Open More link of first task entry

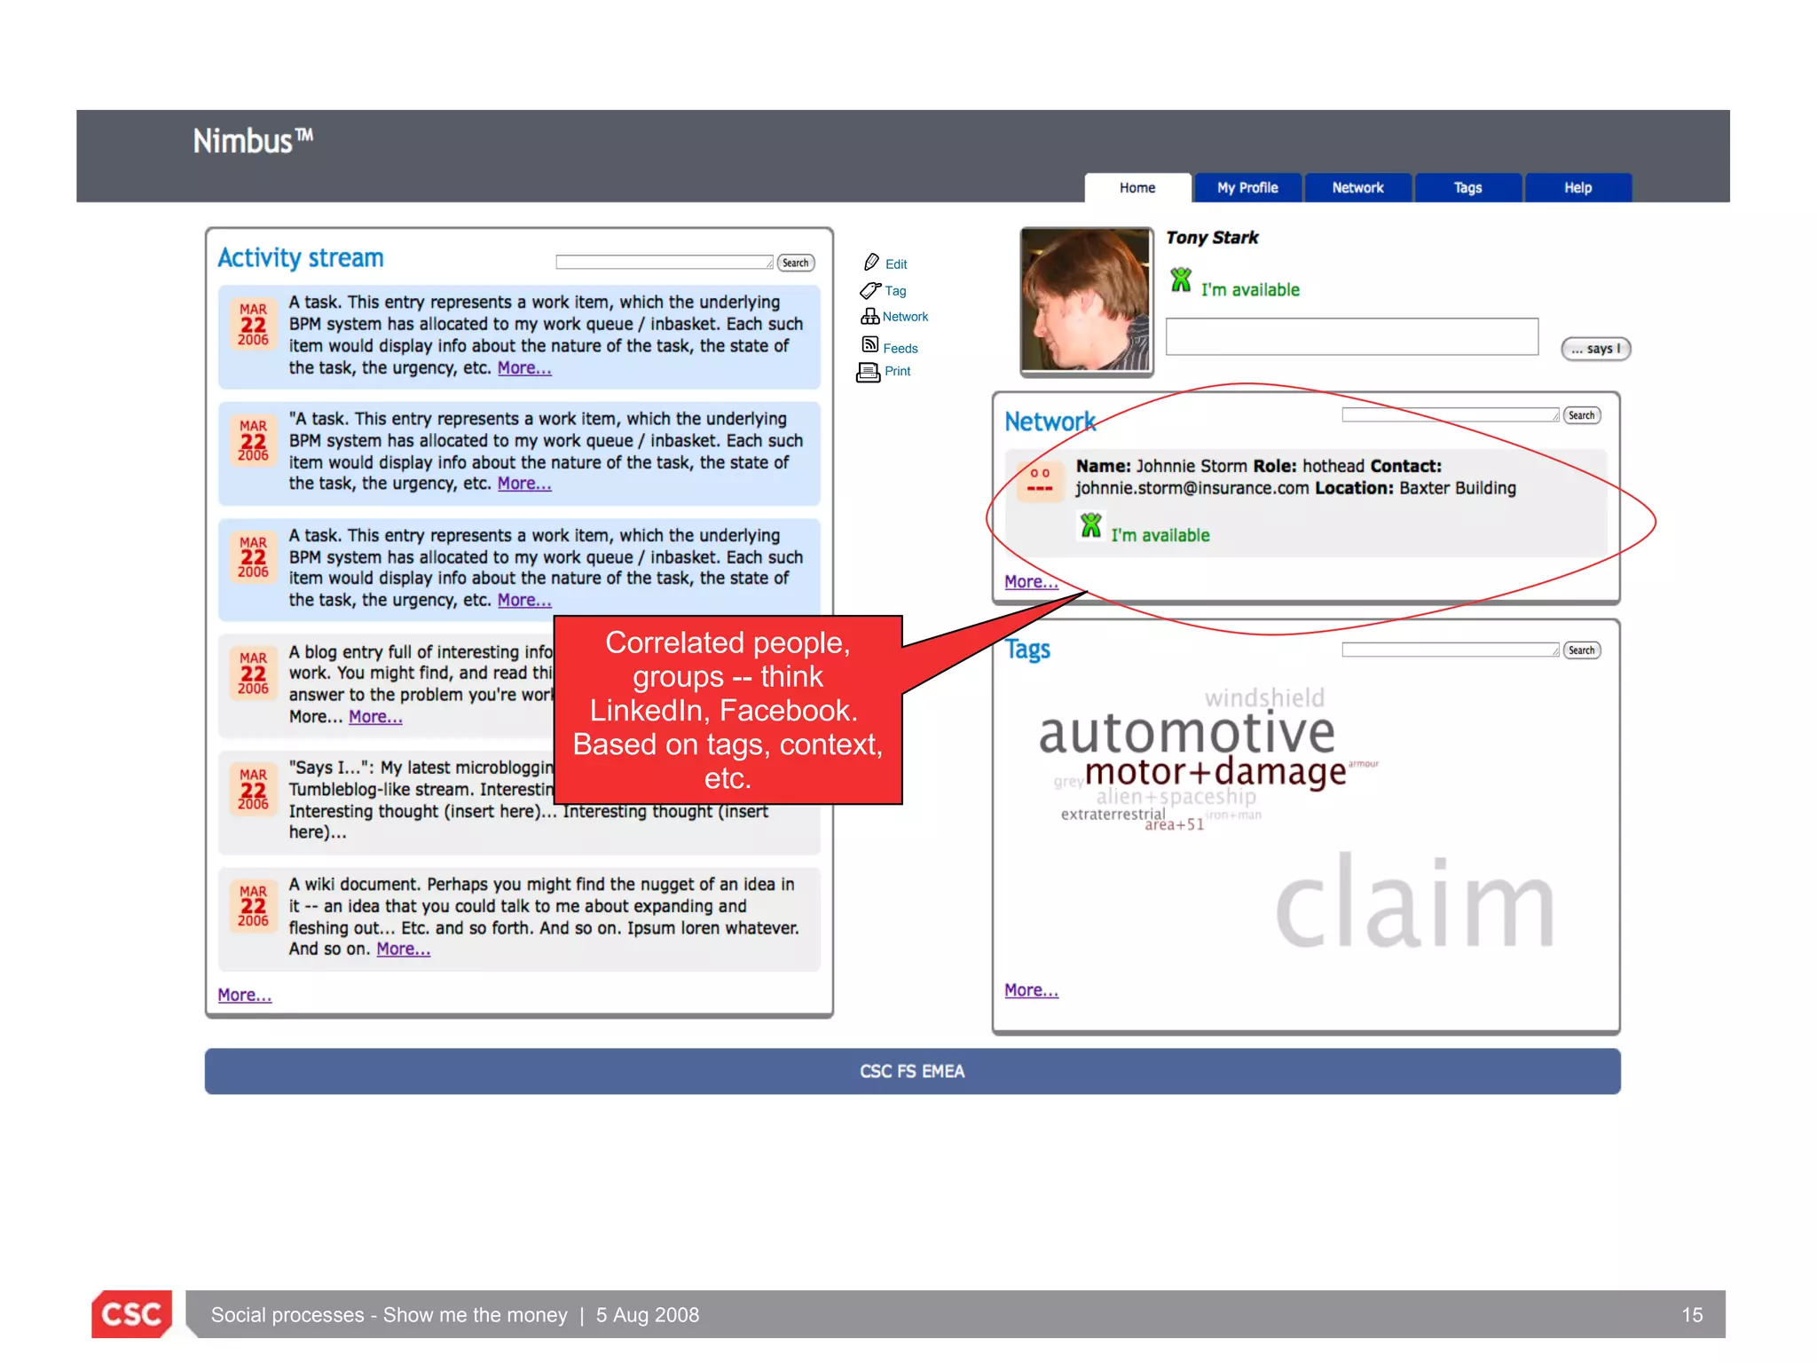(524, 367)
